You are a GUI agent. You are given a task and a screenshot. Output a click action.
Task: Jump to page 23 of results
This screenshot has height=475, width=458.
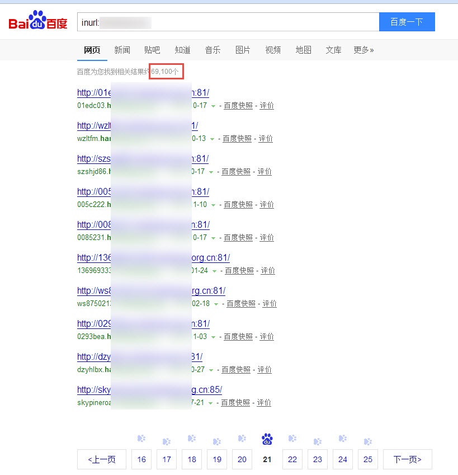coord(318,459)
